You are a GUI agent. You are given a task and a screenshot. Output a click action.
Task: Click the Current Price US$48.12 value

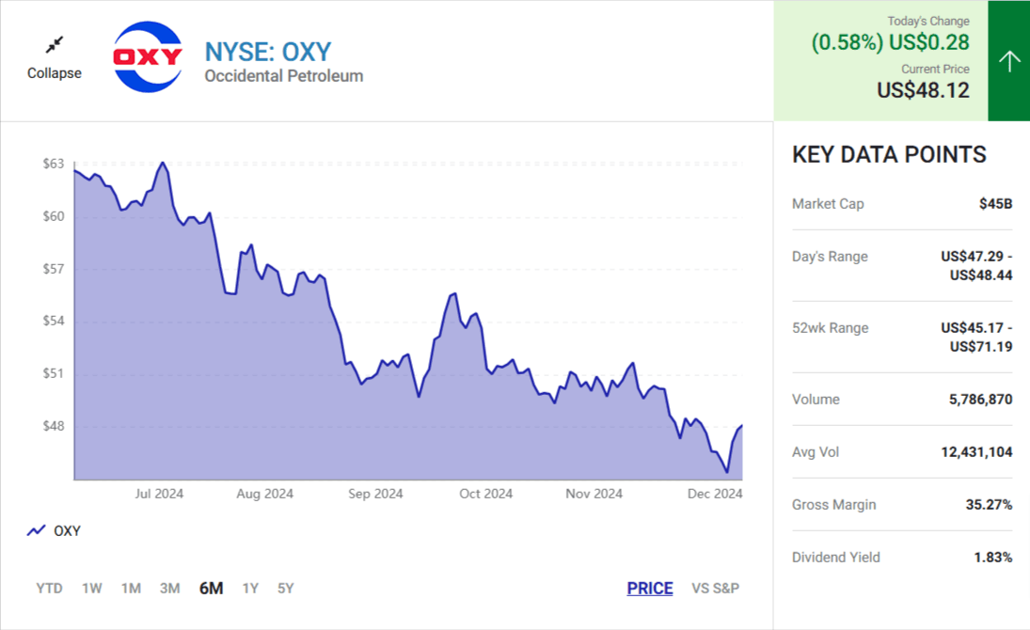[923, 90]
